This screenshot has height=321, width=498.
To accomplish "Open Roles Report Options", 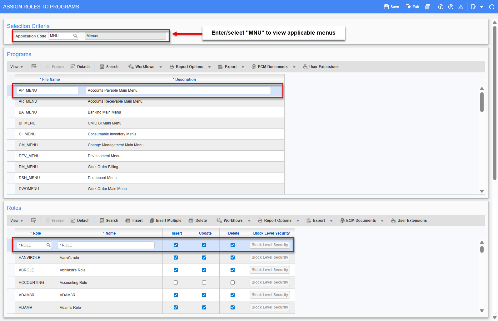I will (x=275, y=221).
